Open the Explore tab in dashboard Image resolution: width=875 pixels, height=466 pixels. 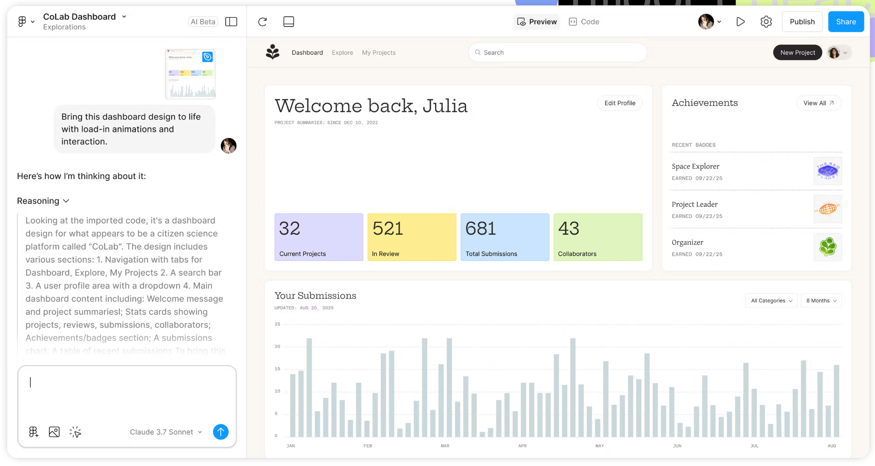[342, 53]
